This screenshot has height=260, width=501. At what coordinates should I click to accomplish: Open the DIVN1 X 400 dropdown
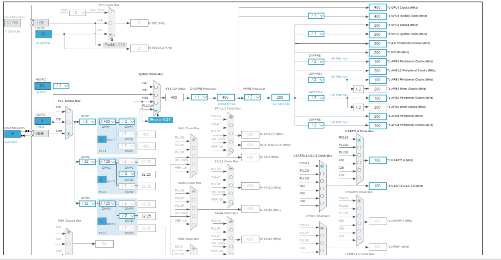(107, 121)
